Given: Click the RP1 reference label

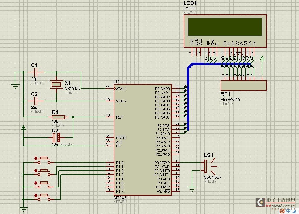Looking at the screenshot, I should tap(225, 94).
